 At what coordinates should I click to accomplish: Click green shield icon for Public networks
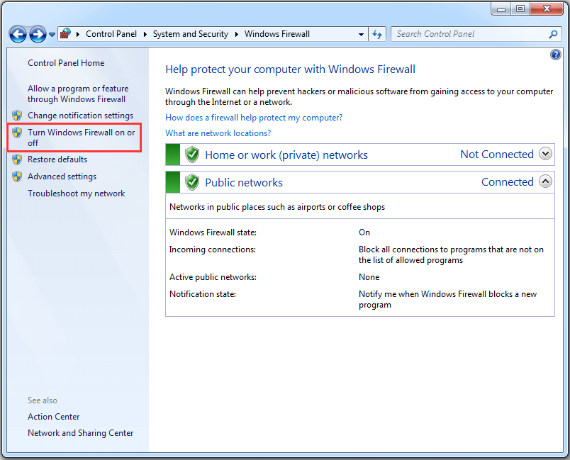pyautogui.click(x=192, y=182)
